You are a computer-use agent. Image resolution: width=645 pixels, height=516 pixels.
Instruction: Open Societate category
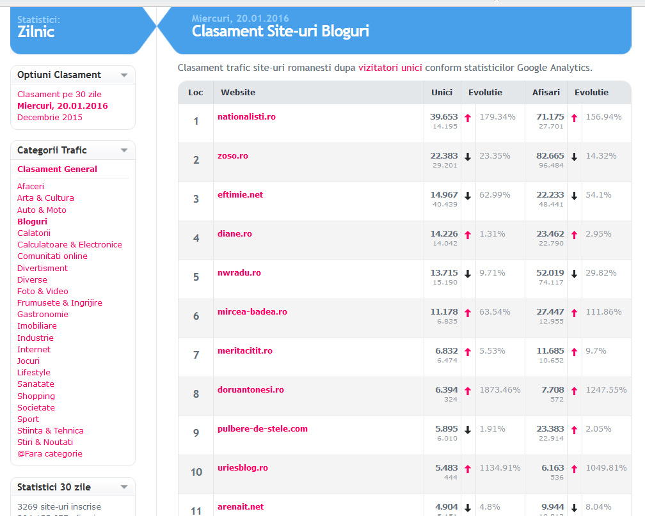click(x=36, y=407)
